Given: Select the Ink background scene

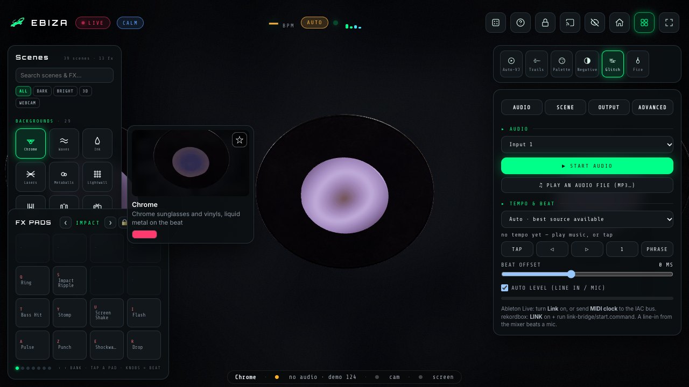Looking at the screenshot, I should pyautogui.click(x=97, y=144).
